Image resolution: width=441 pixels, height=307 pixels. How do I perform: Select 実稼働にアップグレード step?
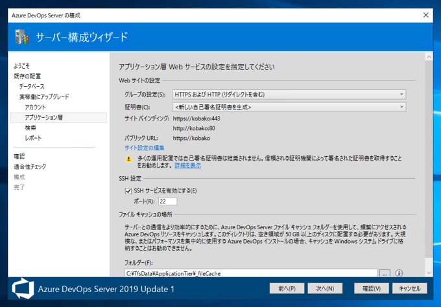pos(44,97)
